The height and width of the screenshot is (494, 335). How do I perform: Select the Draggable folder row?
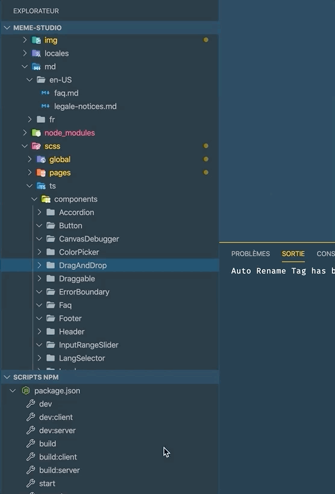click(110, 278)
